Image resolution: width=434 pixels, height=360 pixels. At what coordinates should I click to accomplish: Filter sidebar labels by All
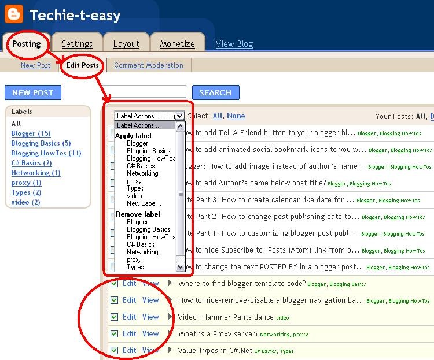coord(16,123)
